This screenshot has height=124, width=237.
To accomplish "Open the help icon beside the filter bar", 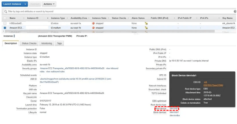I will tap(235, 11).
